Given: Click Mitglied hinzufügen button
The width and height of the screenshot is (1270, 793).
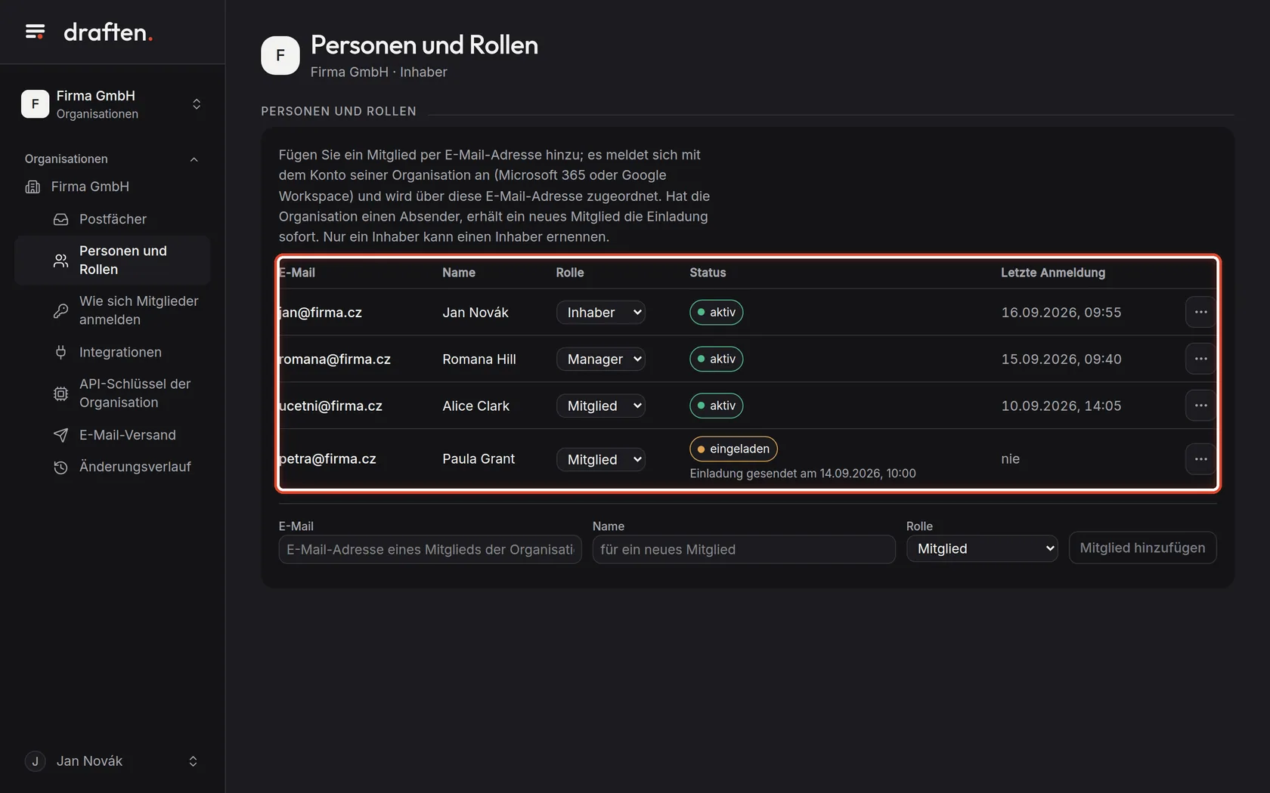Looking at the screenshot, I should [x=1142, y=548].
